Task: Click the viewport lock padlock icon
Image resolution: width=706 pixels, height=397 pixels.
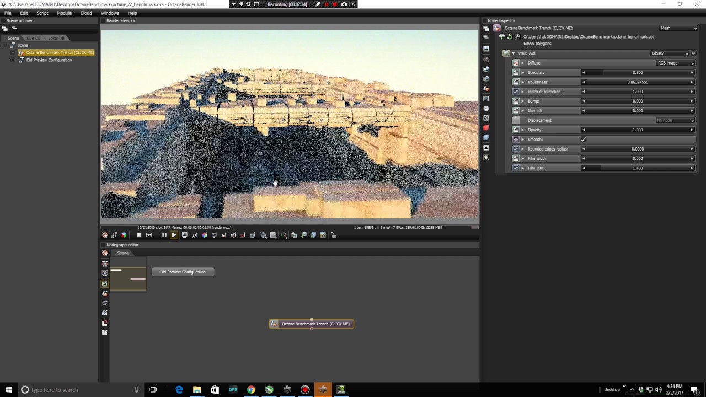Action: (x=333, y=235)
